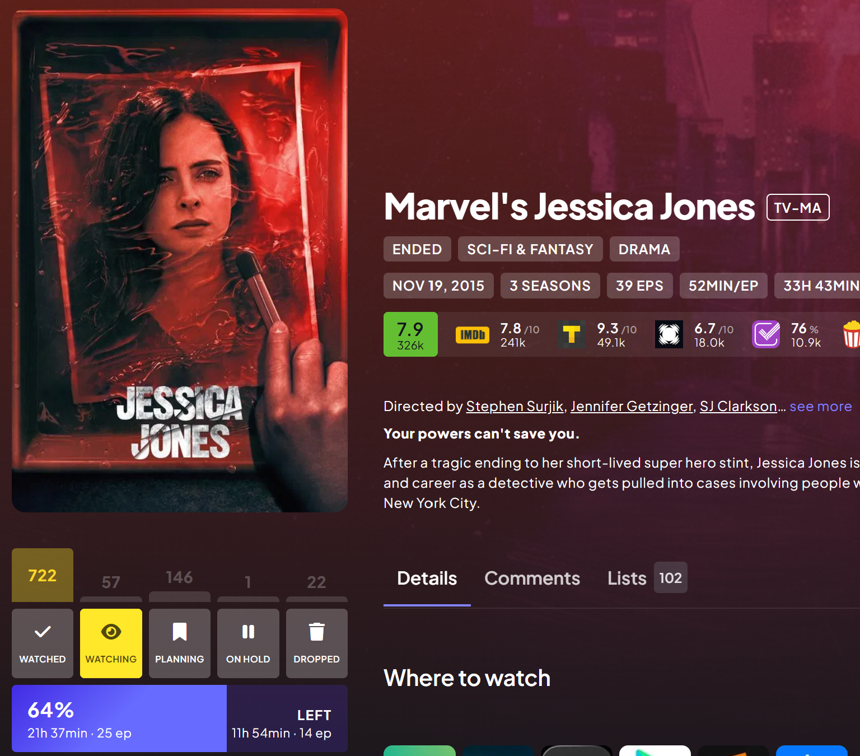Click the 64% watch progress bar

click(119, 718)
